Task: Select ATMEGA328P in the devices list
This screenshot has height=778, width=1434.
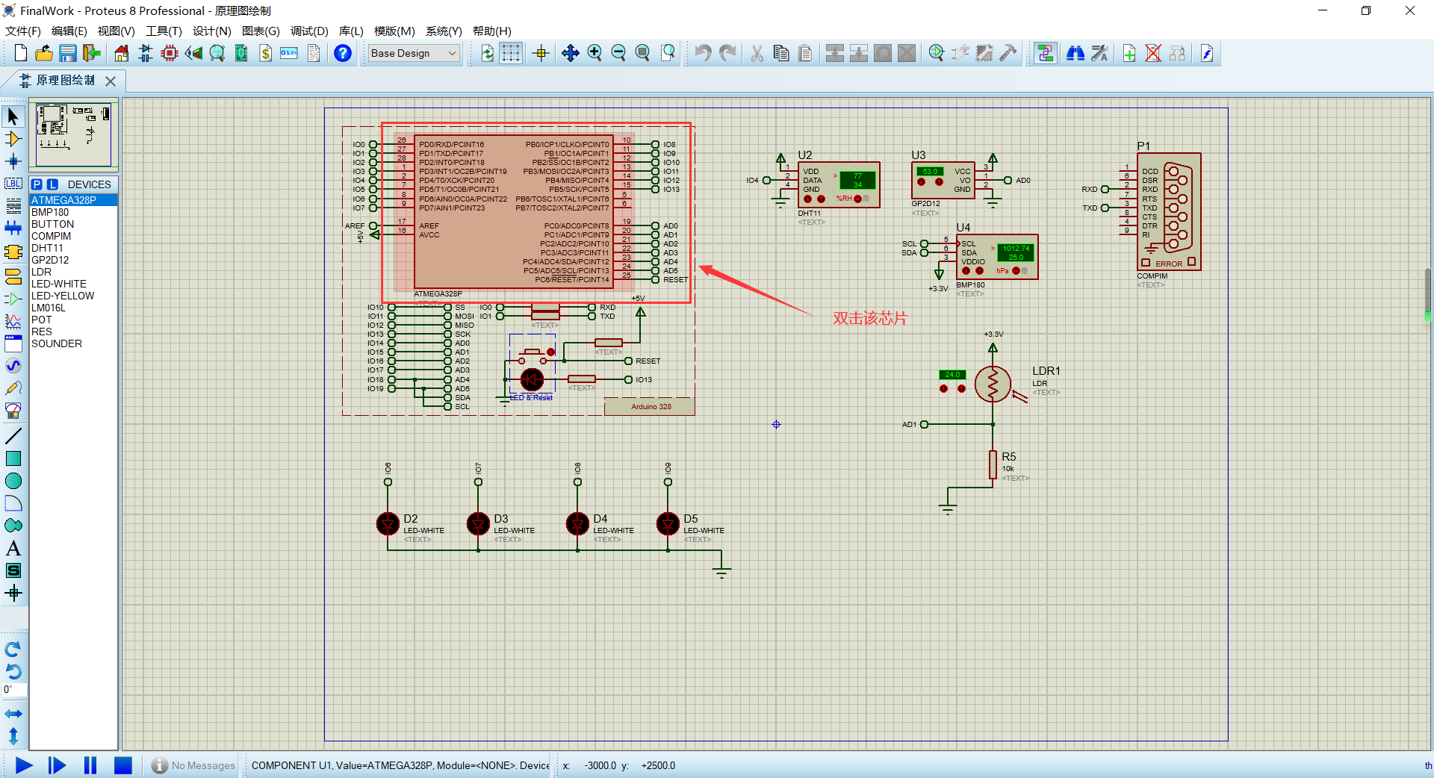Action: coord(73,200)
